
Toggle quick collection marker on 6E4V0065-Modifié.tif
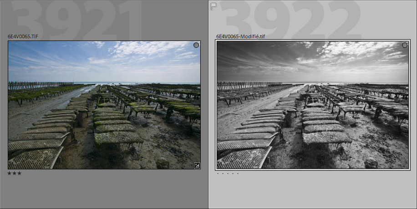(x=405, y=45)
